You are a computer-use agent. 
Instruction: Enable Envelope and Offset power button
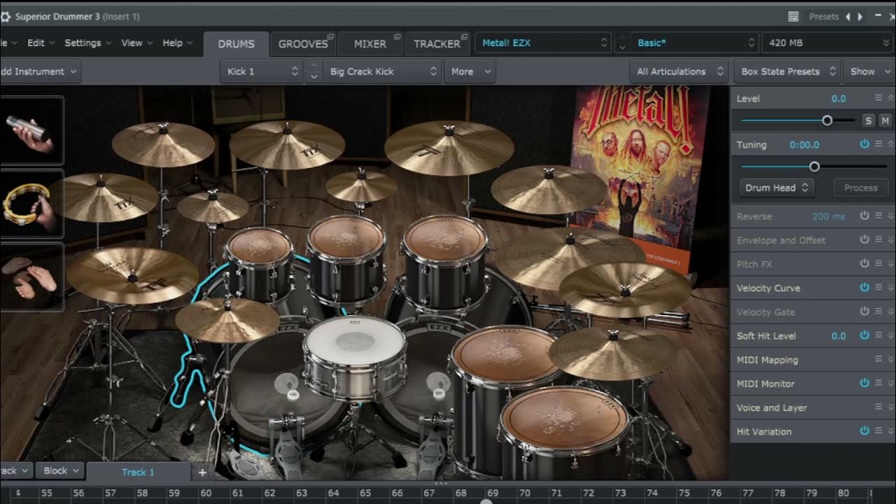pos(864,240)
